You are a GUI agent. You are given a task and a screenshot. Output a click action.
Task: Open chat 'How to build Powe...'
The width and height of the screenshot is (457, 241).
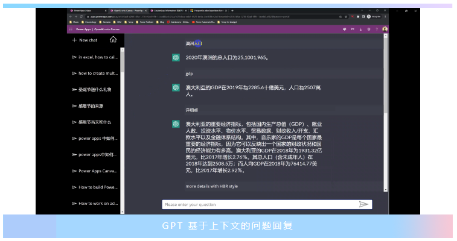[95, 187]
